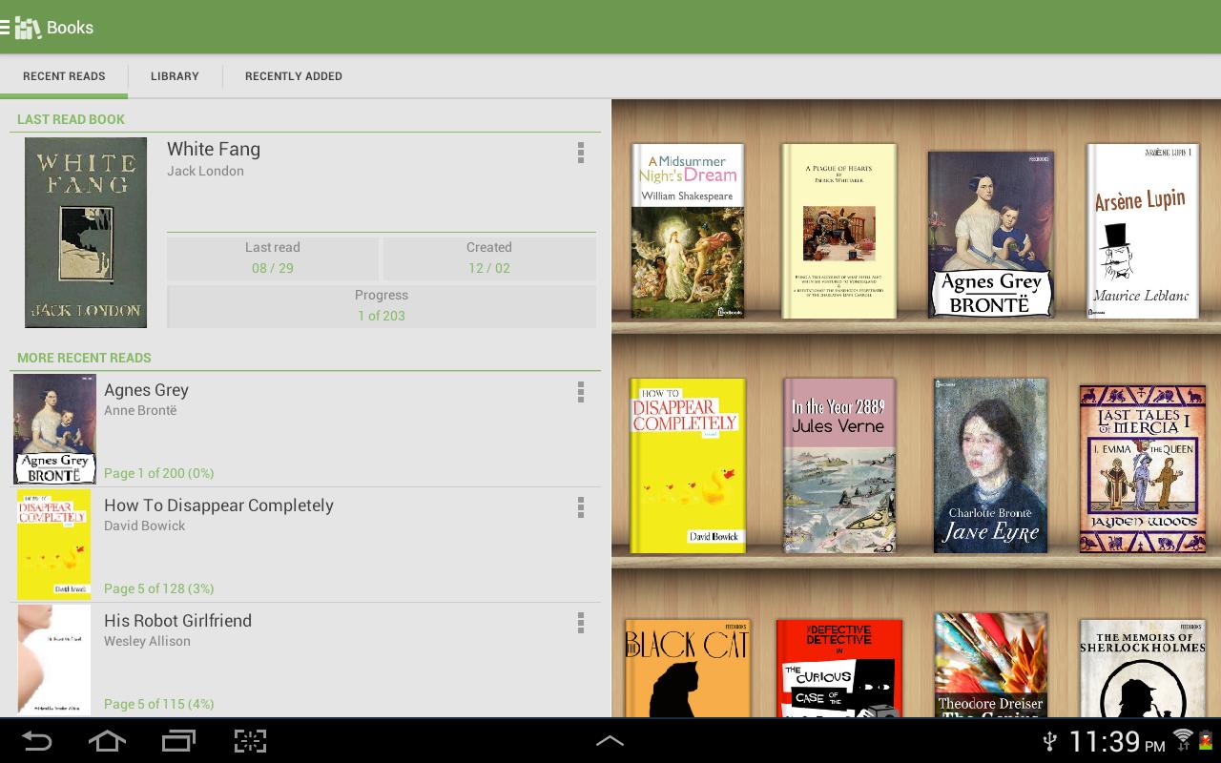This screenshot has height=763, width=1221.
Task: Open the Recent Apps icon
Action: [177, 741]
